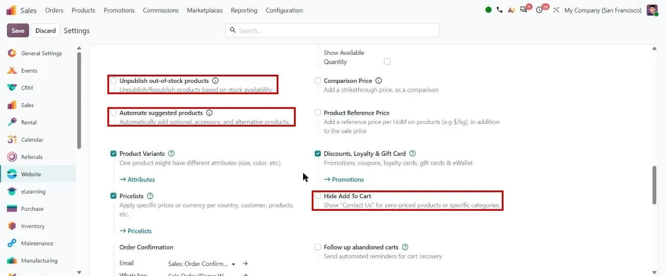This screenshot has width=665, height=276.
Task: Select the CRM icon in sidebar
Action: [12, 88]
